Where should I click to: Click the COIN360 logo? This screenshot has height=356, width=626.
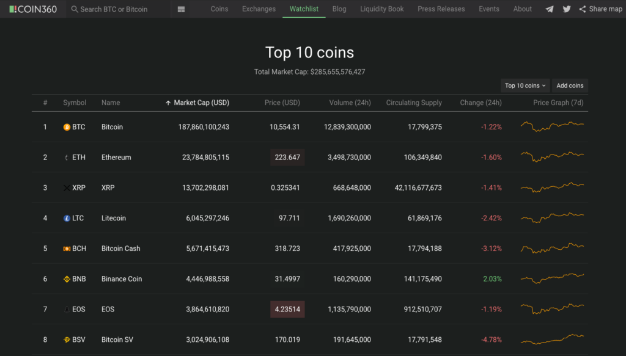pos(32,9)
